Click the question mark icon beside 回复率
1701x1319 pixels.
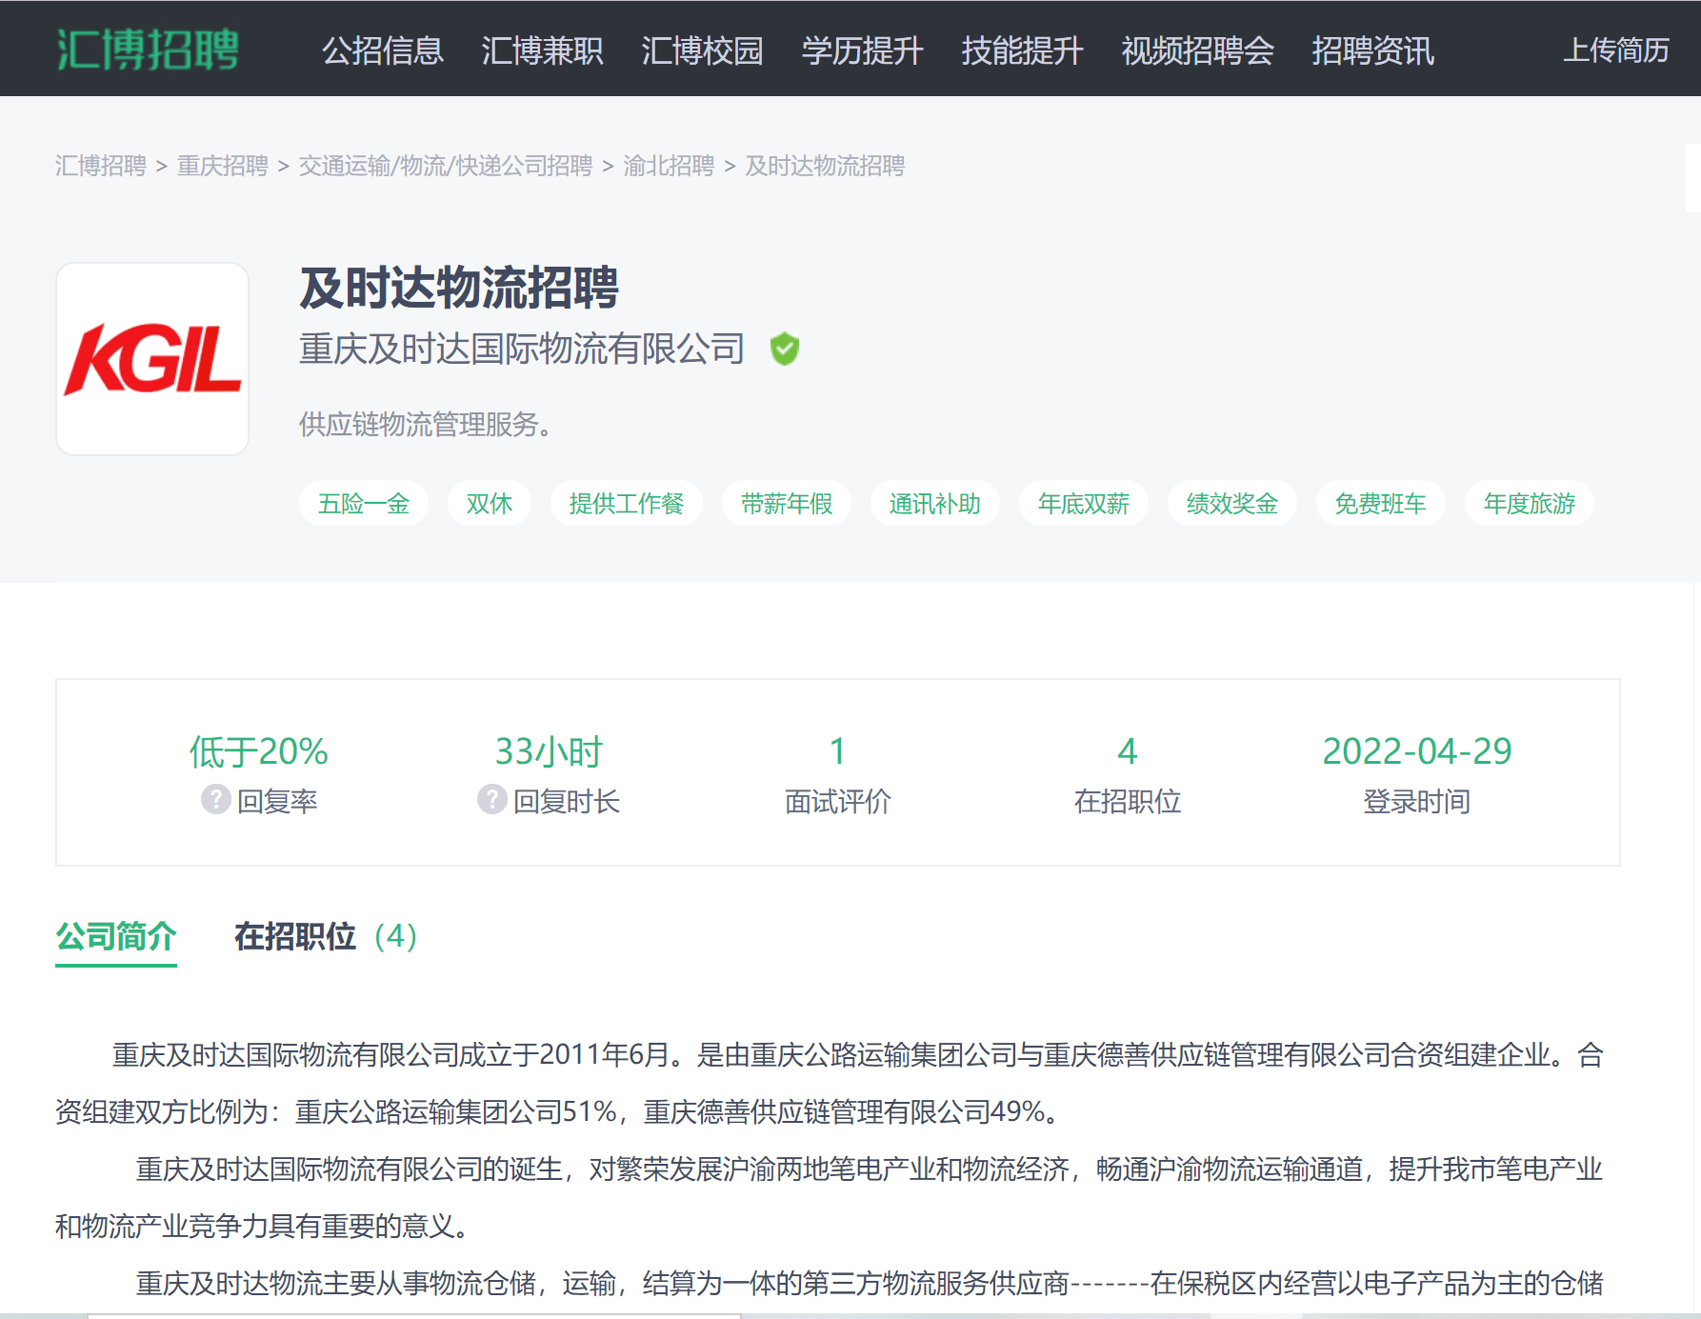coord(216,799)
